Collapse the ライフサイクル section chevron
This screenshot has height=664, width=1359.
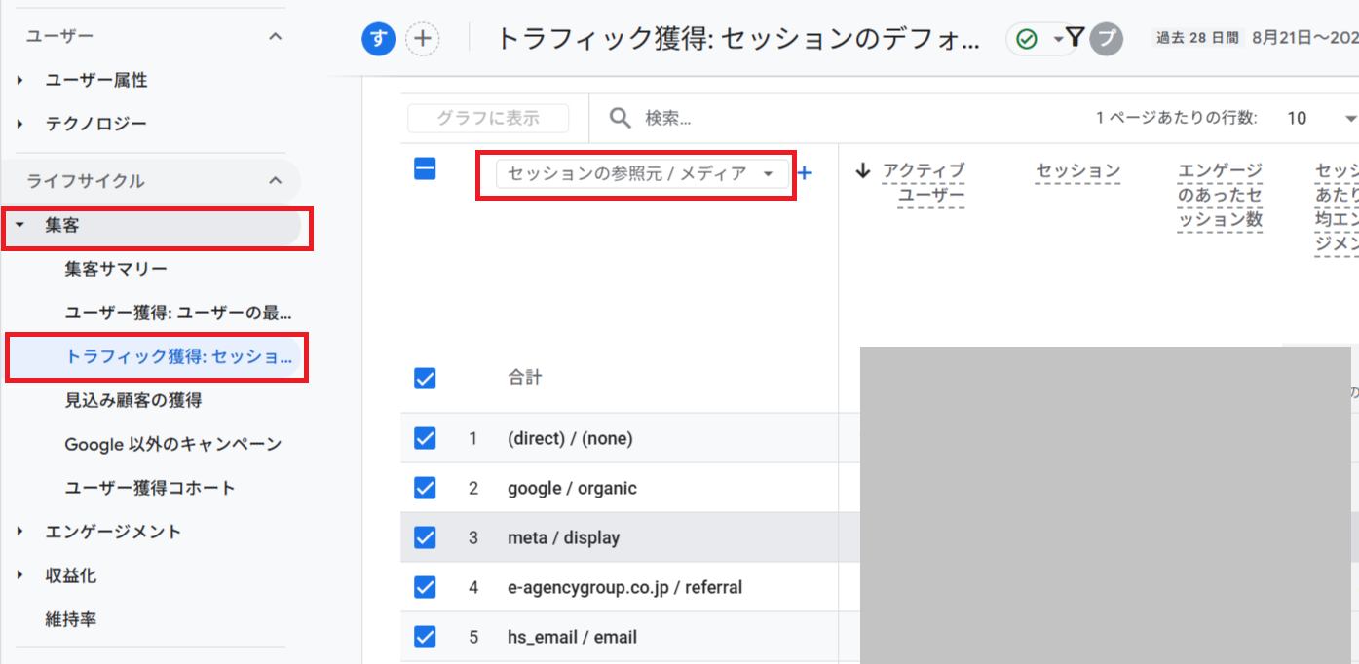point(276,180)
